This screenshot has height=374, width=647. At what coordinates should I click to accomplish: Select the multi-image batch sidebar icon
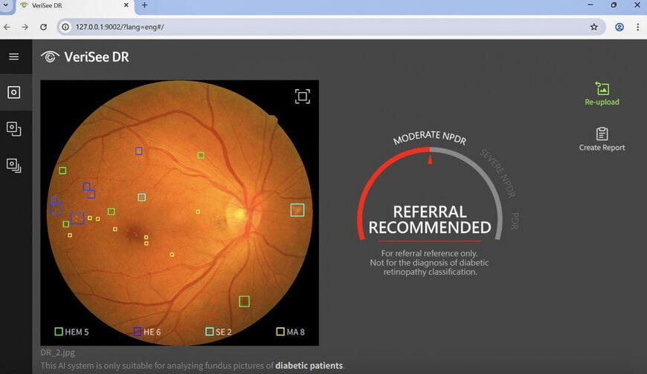(x=13, y=165)
